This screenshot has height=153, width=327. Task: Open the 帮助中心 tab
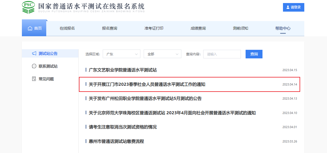283,28
